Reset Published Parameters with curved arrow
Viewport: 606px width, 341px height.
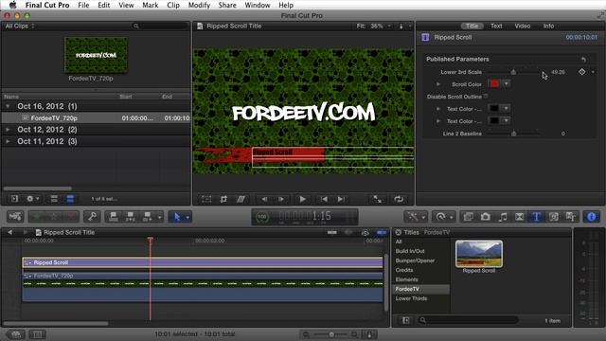click(583, 59)
